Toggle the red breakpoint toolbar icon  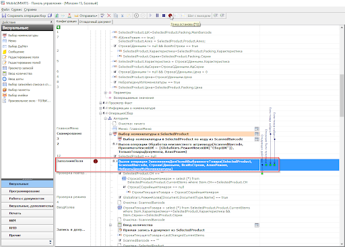tap(170, 15)
